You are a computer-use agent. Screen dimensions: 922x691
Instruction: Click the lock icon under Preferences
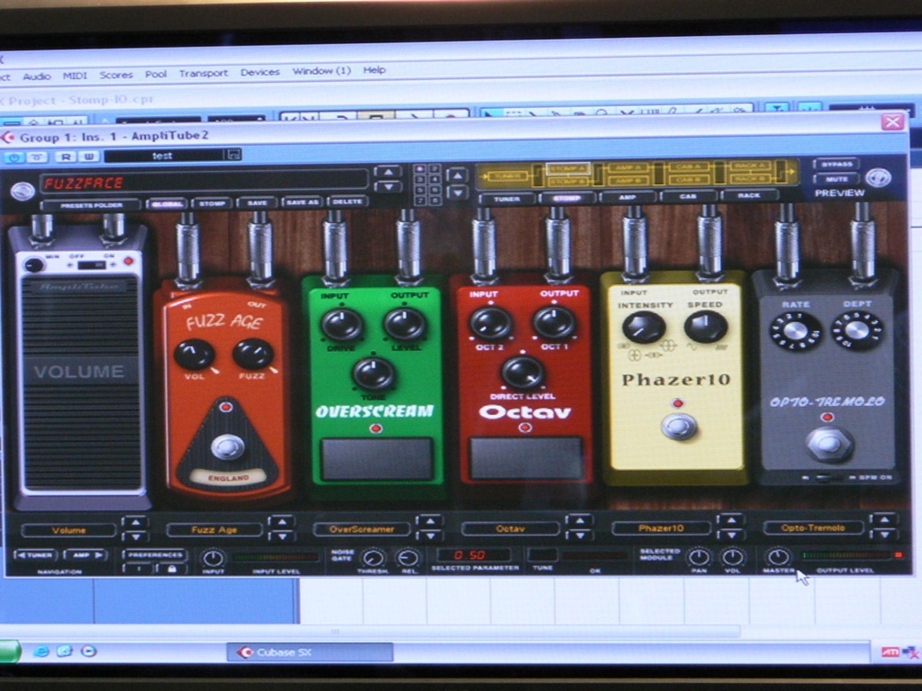171,568
